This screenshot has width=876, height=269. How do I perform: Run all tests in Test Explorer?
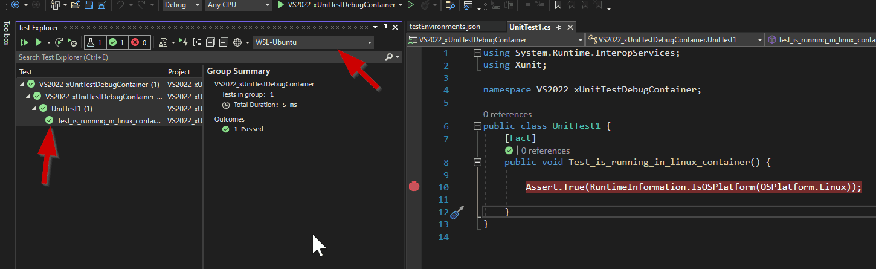pyautogui.click(x=25, y=42)
